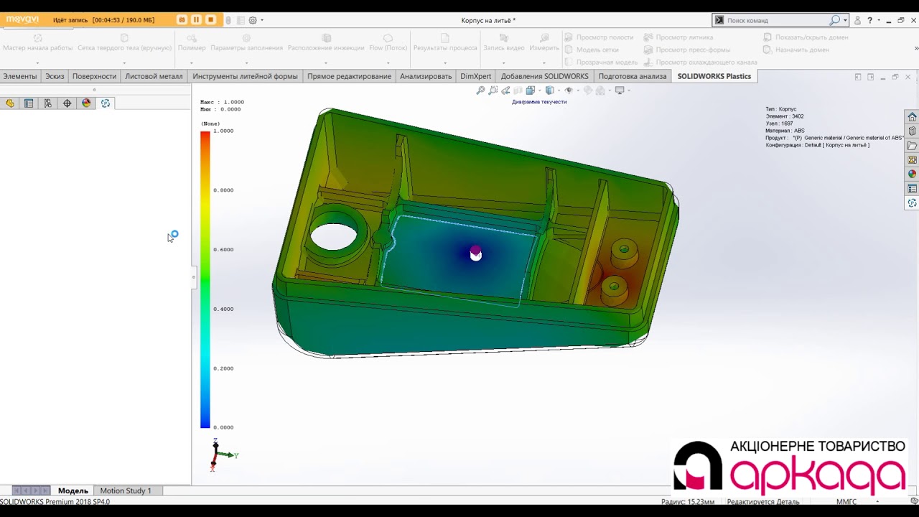Click the View Settings monitor icon
919x517 pixels.
620,90
